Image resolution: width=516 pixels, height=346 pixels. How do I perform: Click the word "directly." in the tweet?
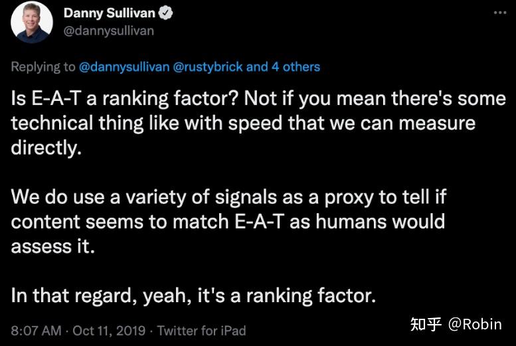click(46, 148)
